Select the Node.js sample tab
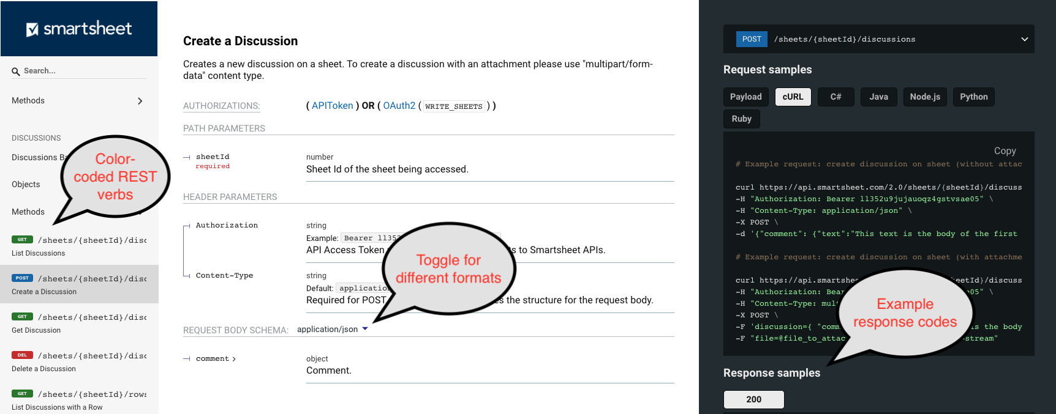Viewport: 1056px width, 414px height. [x=925, y=97]
